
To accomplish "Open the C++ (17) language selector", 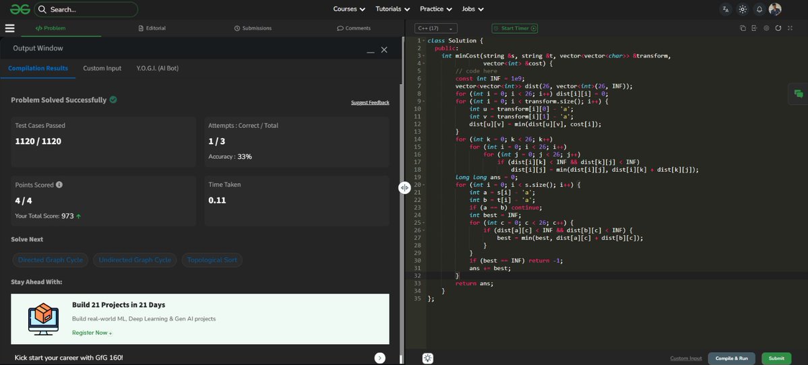I will pos(435,28).
